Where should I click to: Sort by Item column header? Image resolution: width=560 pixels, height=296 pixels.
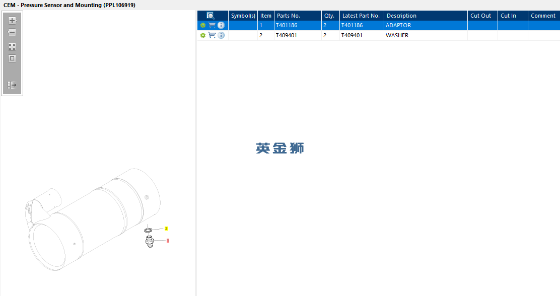point(266,16)
